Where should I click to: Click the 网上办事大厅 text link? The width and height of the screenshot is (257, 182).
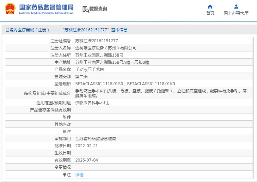pyautogui.click(x=236, y=13)
